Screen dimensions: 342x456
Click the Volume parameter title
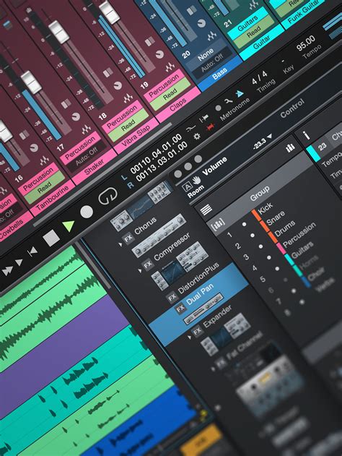pyautogui.click(x=214, y=165)
